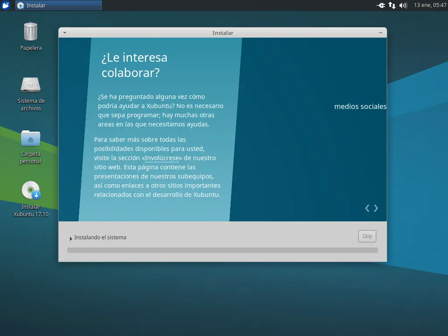448x336 pixels.
Task: Open the network connections tray icon
Action: [x=392, y=5]
